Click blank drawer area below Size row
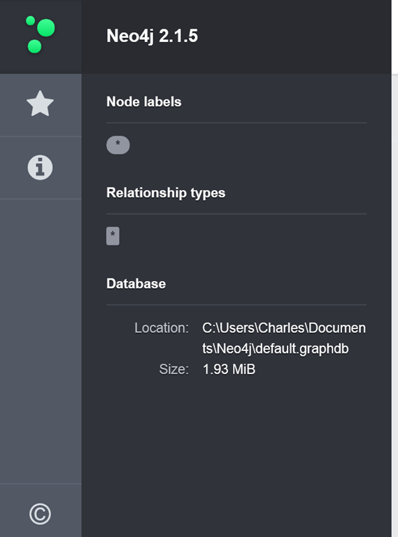Image resolution: width=398 pixels, height=537 pixels. tap(236, 455)
